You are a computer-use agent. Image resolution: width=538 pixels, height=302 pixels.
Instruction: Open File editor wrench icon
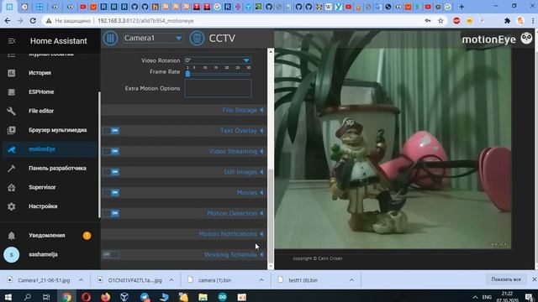click(x=12, y=111)
